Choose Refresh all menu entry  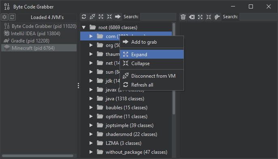[x=152, y=85]
